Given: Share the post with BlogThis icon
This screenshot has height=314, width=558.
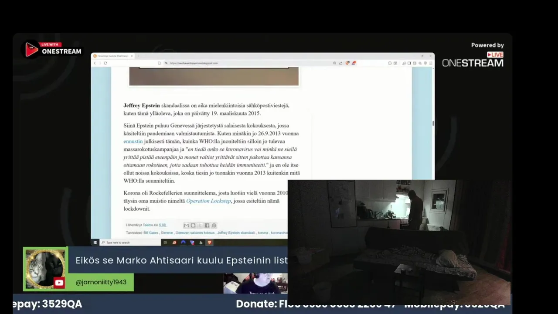Looking at the screenshot, I should 193,225.
